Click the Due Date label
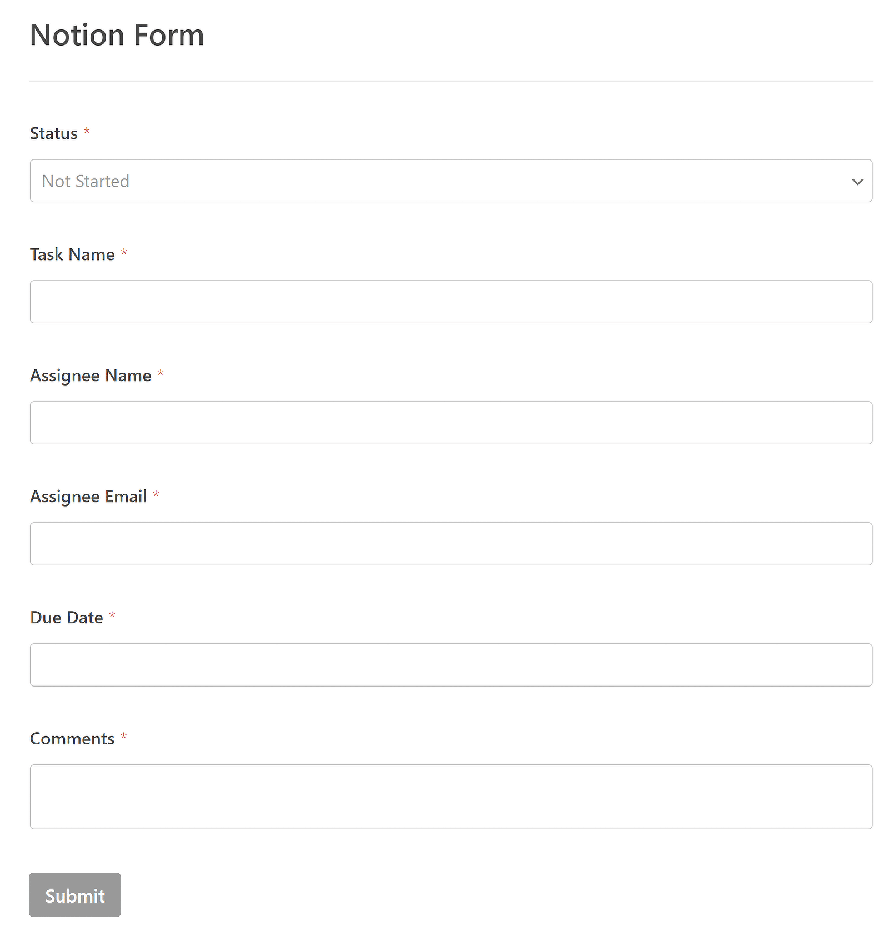This screenshot has width=889, height=936. (x=66, y=618)
